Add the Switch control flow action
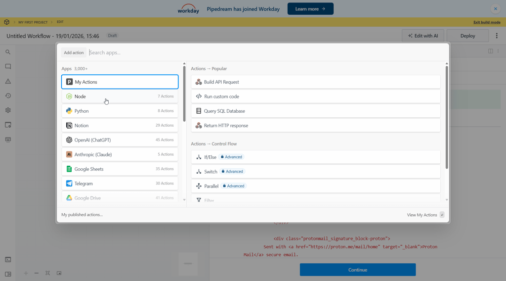Image resolution: width=506 pixels, height=281 pixels. (316, 172)
